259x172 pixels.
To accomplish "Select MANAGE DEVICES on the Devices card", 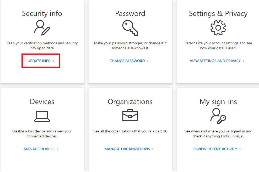I will point(39,149).
